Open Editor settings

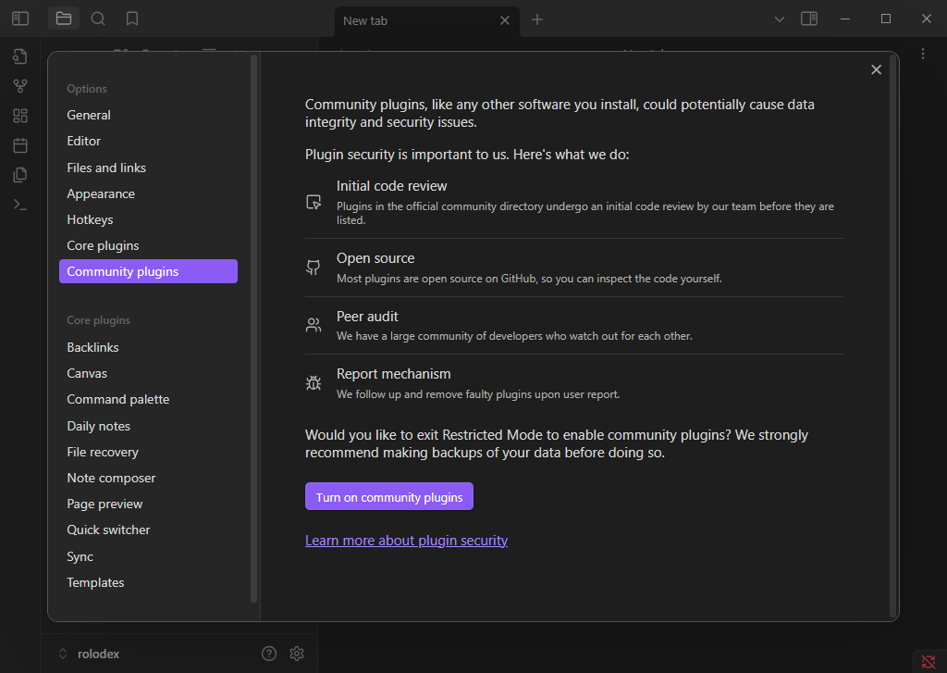(x=149, y=141)
